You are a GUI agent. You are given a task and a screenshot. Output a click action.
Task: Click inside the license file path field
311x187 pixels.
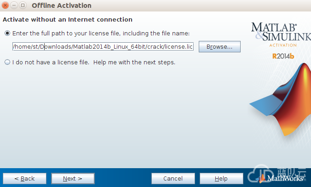103,46
